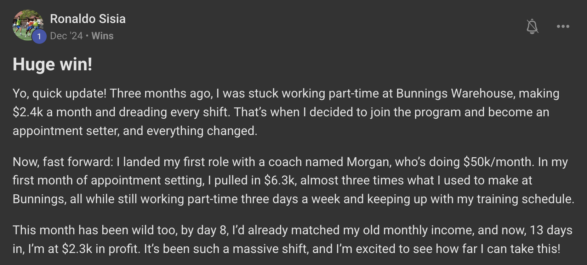Click the name "Morgan" in the post

[x=368, y=162]
